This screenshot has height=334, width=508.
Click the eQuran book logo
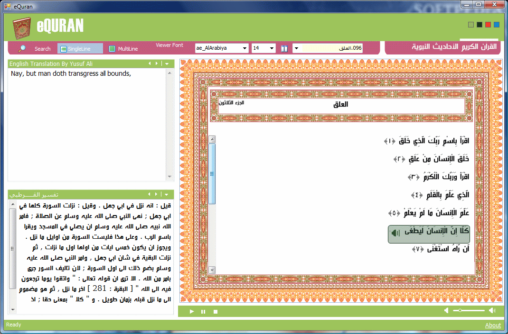pyautogui.click(x=22, y=28)
